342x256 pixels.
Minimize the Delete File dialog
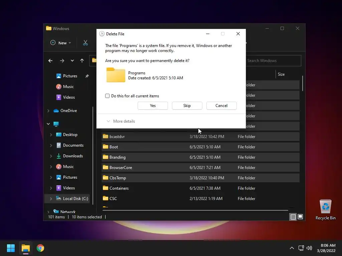[x=208, y=34]
